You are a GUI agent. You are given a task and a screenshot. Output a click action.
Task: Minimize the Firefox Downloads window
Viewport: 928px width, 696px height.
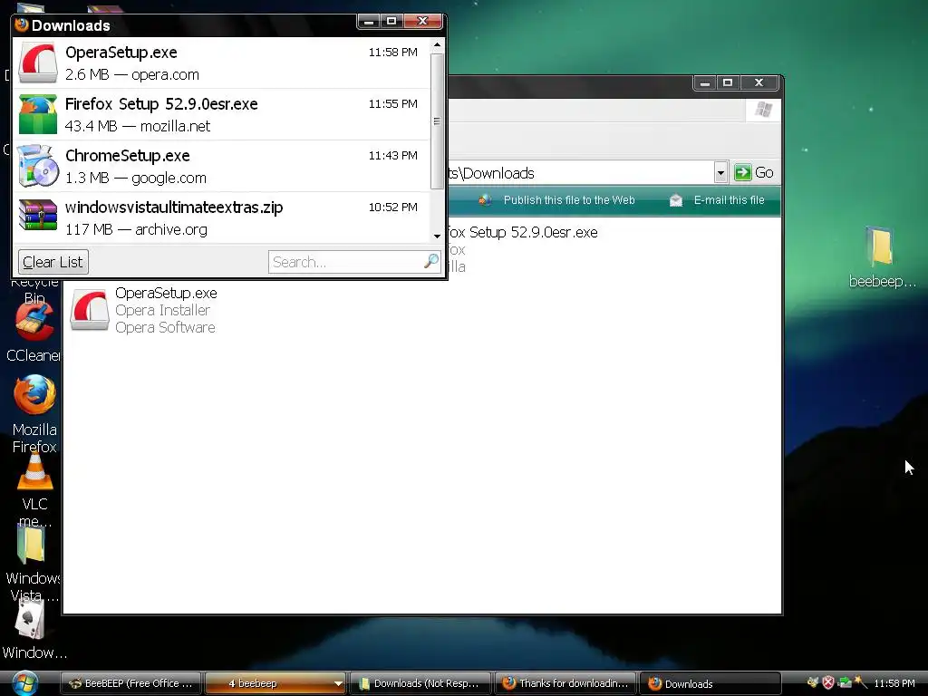click(369, 22)
